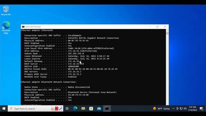
Task: Close the Command Prompt window
Action: pyautogui.click(x=165, y=26)
